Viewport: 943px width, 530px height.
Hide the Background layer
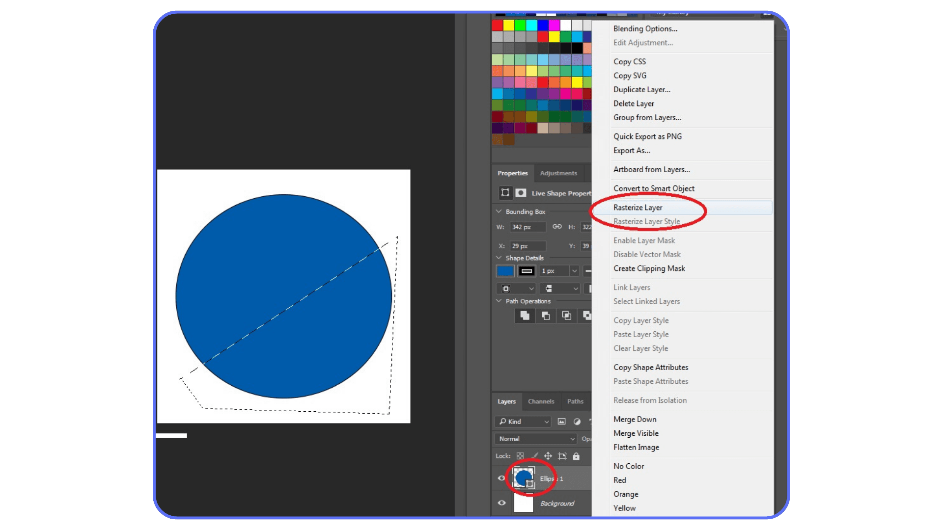[502, 503]
